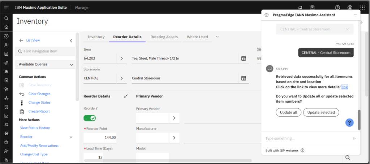Click the chat assistant home icon
The width and height of the screenshot is (370, 164).
point(267,15)
